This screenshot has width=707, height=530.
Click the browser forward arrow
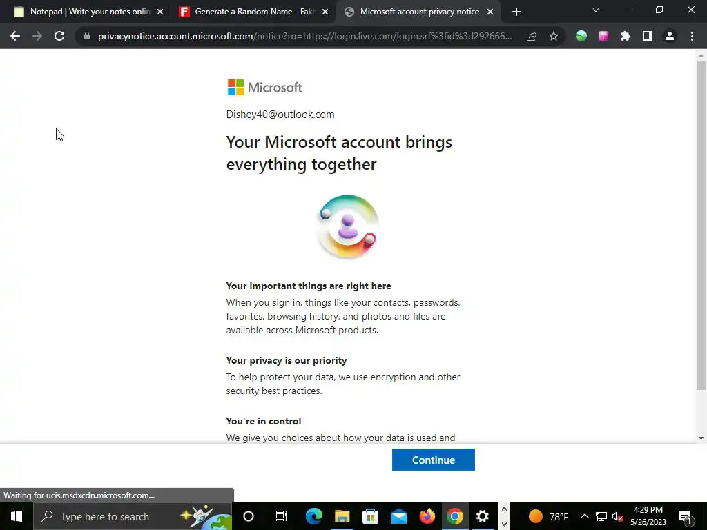37,36
